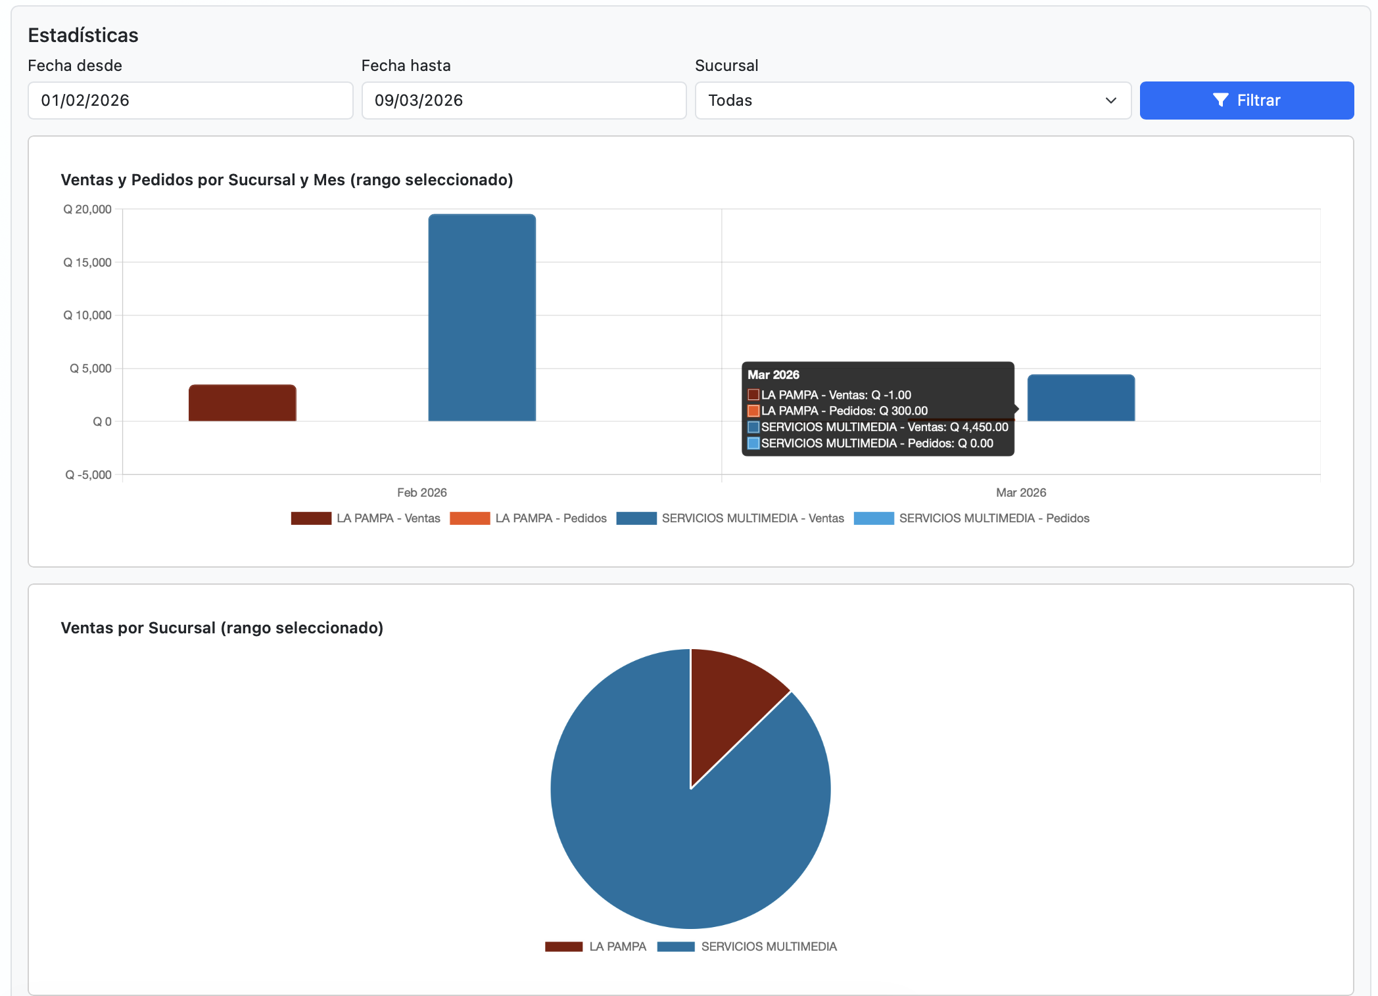Toggle LA PAMPA - Ventas legend swatch
This screenshot has height=996, width=1378.
pos(311,518)
